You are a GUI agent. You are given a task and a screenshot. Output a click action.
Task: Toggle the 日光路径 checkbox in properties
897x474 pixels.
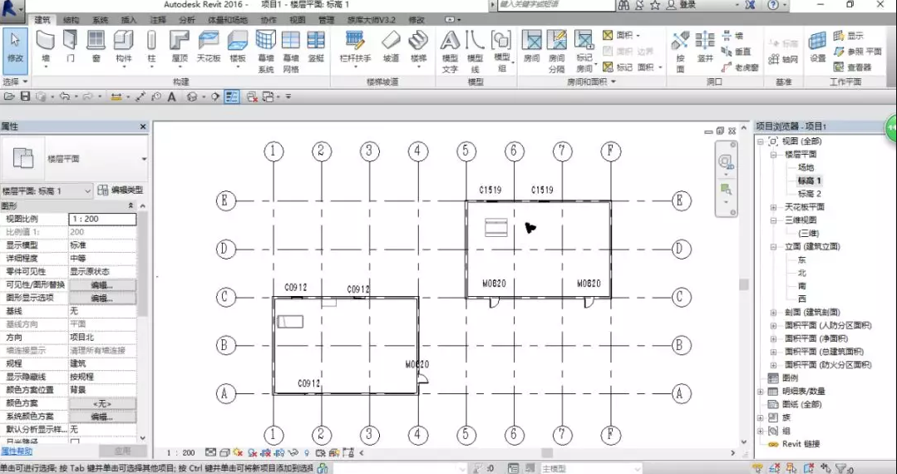click(75, 442)
